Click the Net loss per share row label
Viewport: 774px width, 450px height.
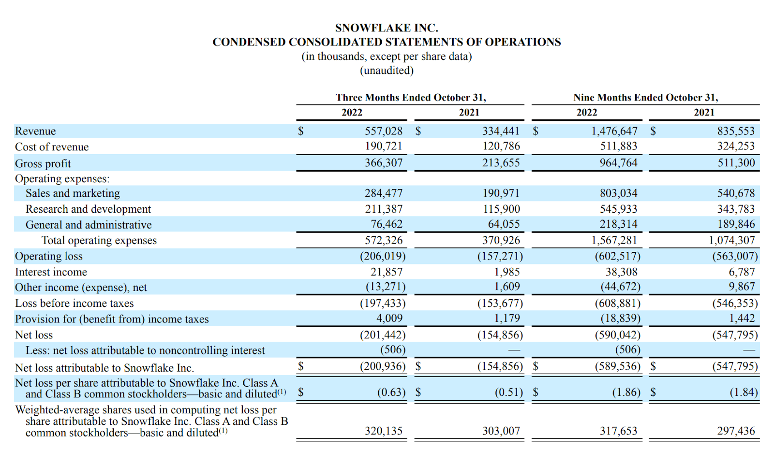(150, 389)
